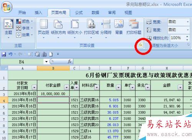The image size is (192, 140).
Task: Switch to the 开始 tab
Action: coord(22,13)
